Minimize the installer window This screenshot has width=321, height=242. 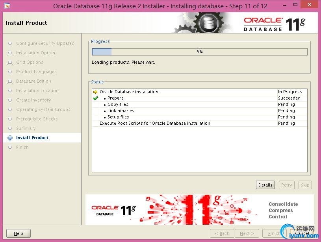click(285, 5)
